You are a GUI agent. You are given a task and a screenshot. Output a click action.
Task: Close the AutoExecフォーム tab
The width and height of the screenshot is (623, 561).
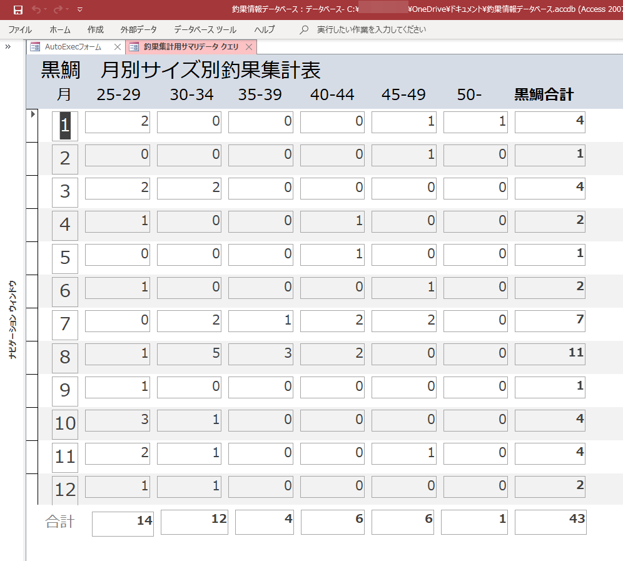pyautogui.click(x=118, y=47)
